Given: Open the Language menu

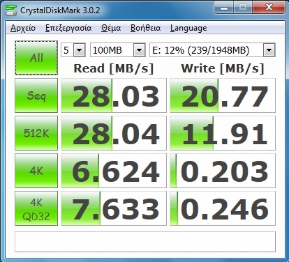Looking at the screenshot, I should tap(188, 29).
